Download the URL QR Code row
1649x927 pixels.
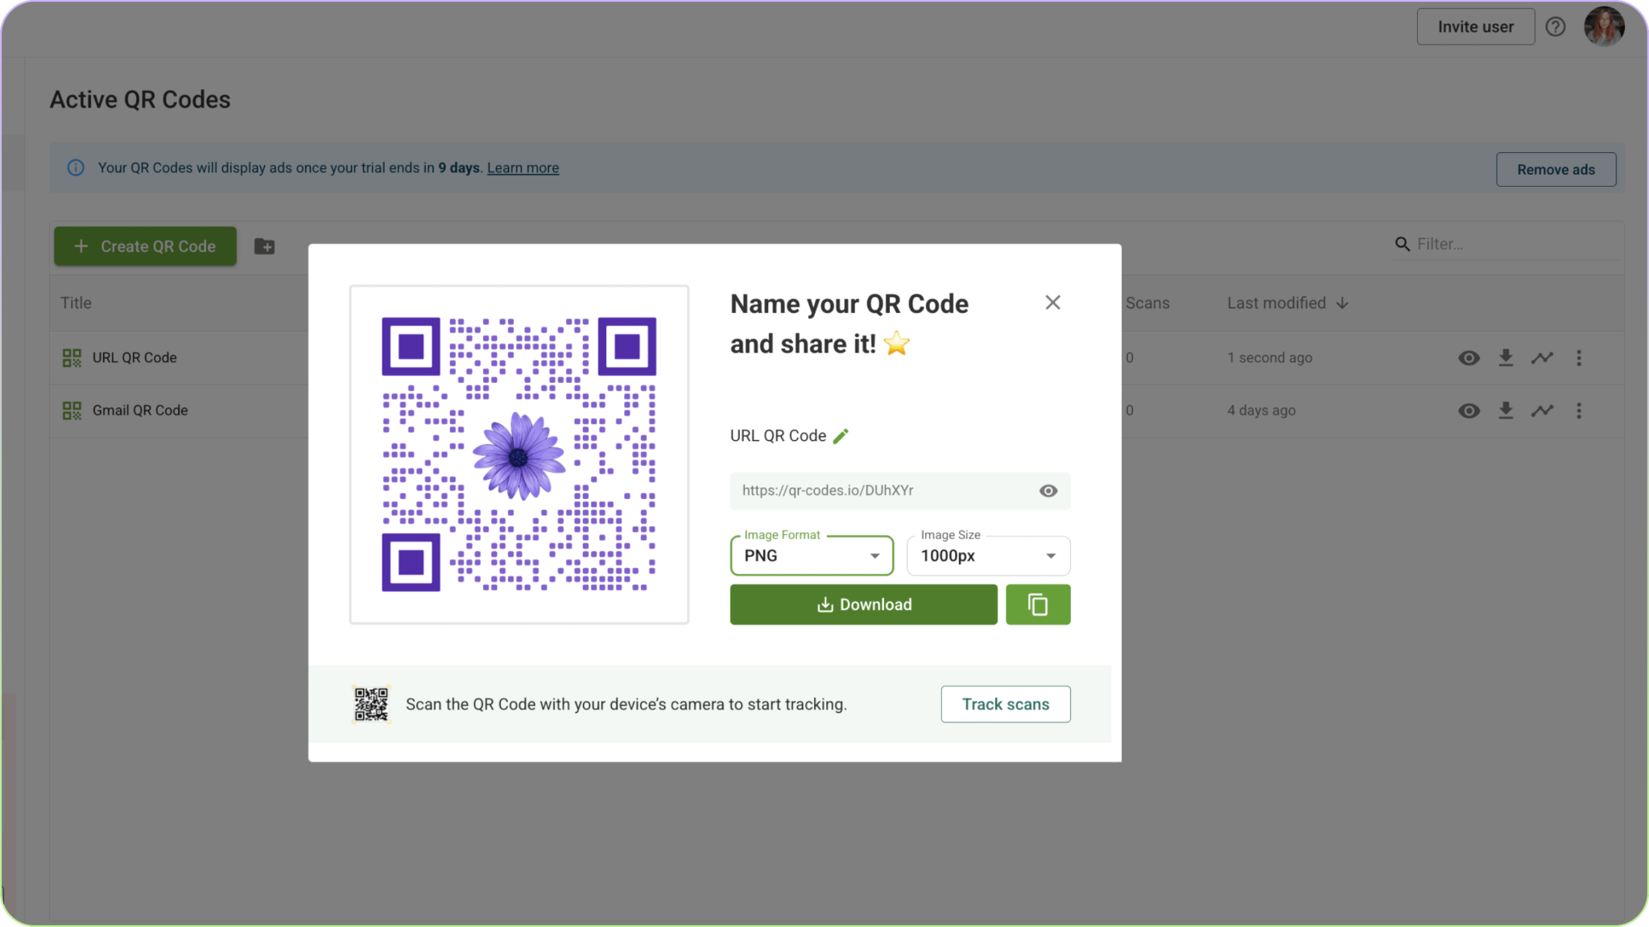(1506, 358)
